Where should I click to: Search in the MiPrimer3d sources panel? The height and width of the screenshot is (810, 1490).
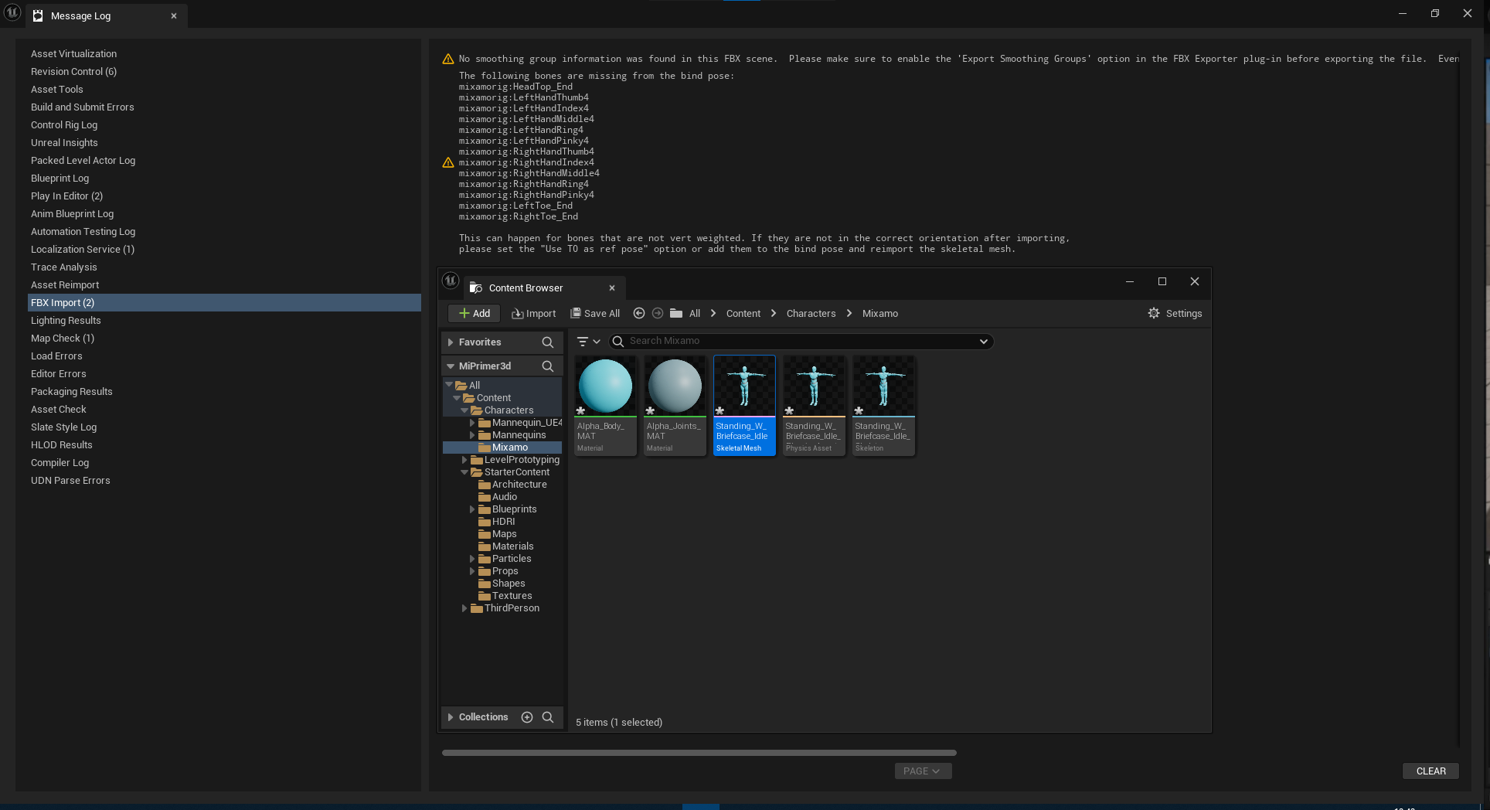pyautogui.click(x=548, y=366)
